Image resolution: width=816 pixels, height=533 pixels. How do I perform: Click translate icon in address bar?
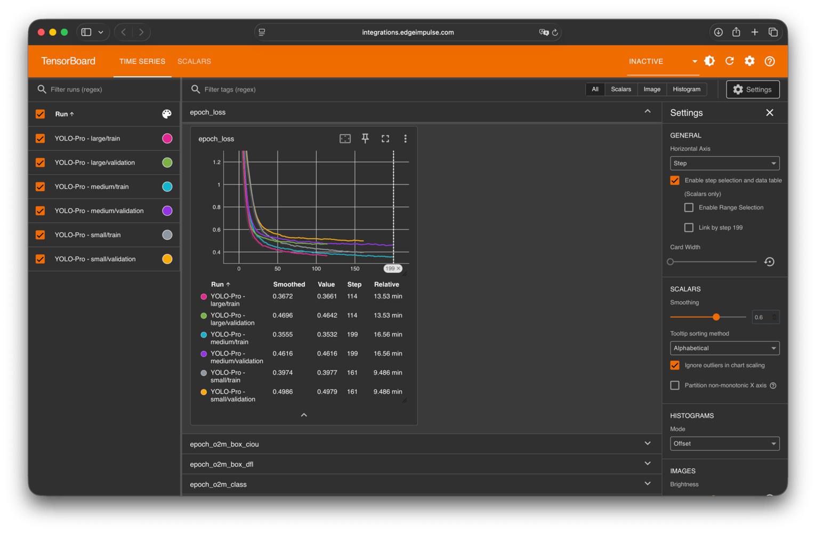coord(544,33)
